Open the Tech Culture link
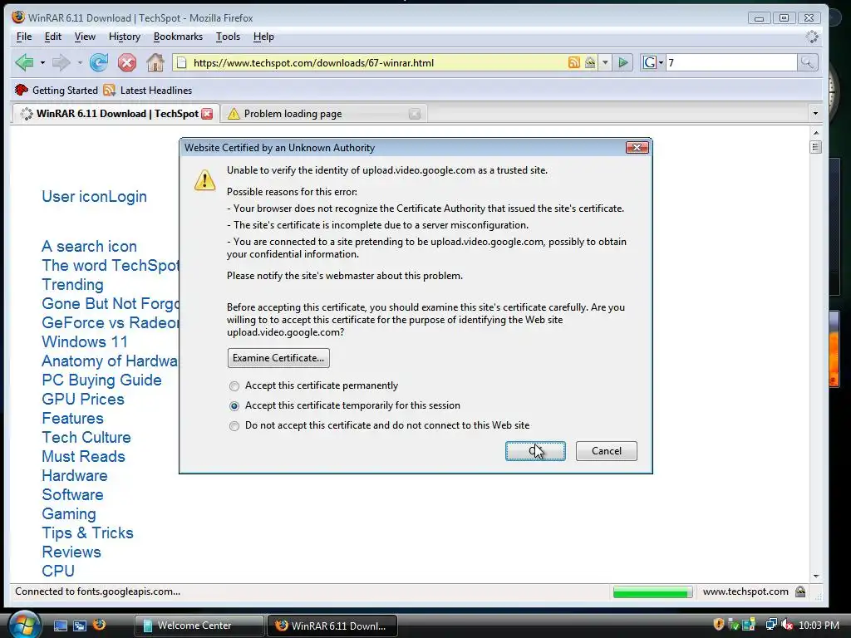 pyautogui.click(x=86, y=437)
